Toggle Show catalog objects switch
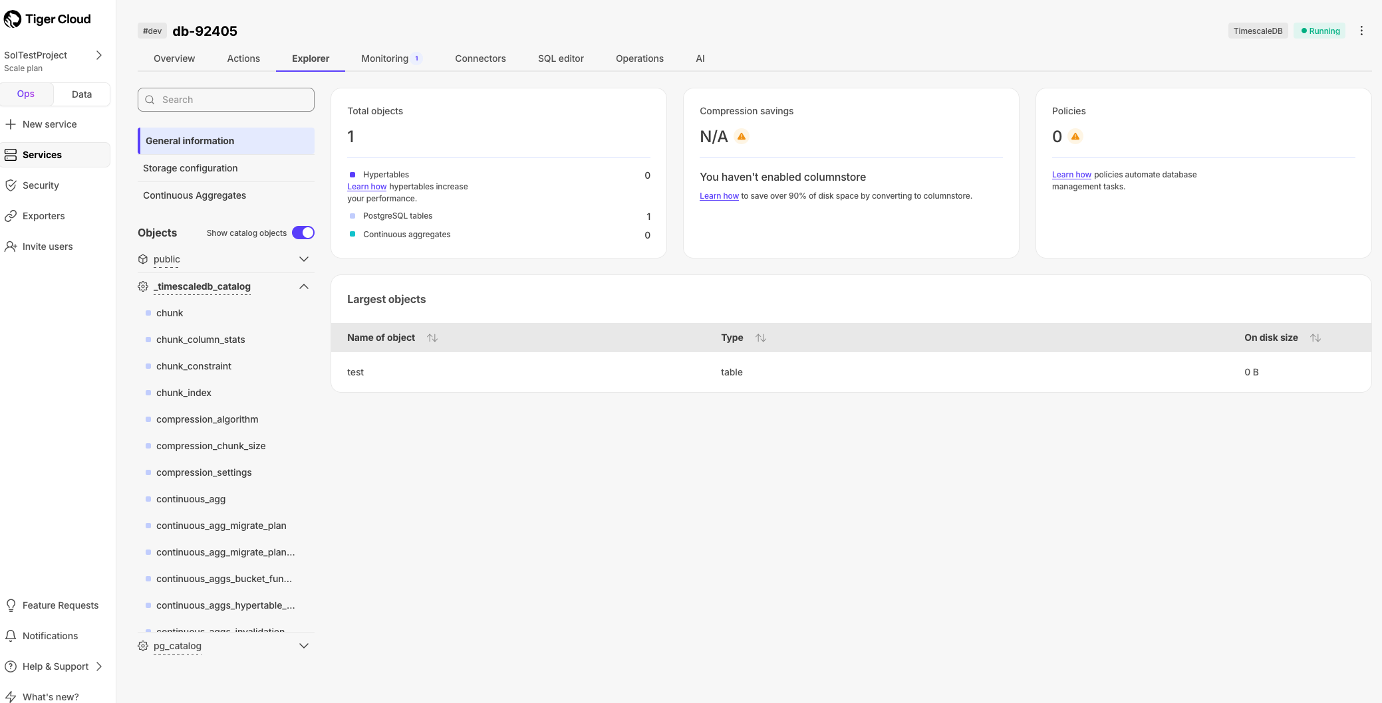1382x703 pixels. point(303,233)
